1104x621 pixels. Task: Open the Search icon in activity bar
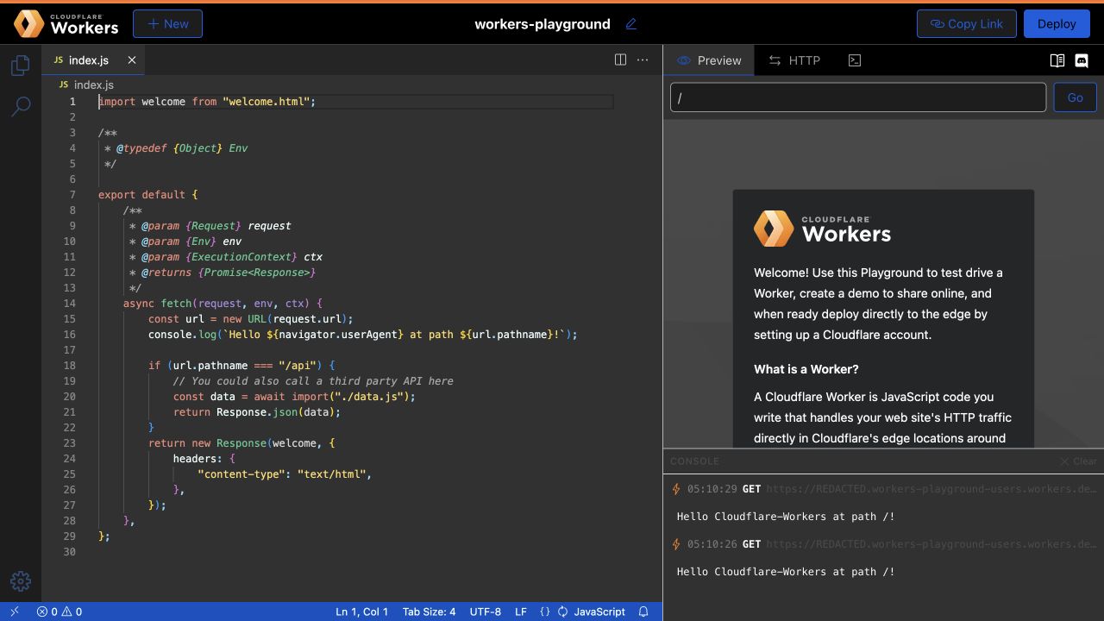(x=21, y=106)
